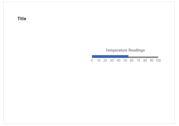Select the "Temperature Readings" chart title
This screenshot has width=179, height=126.
pos(125,50)
